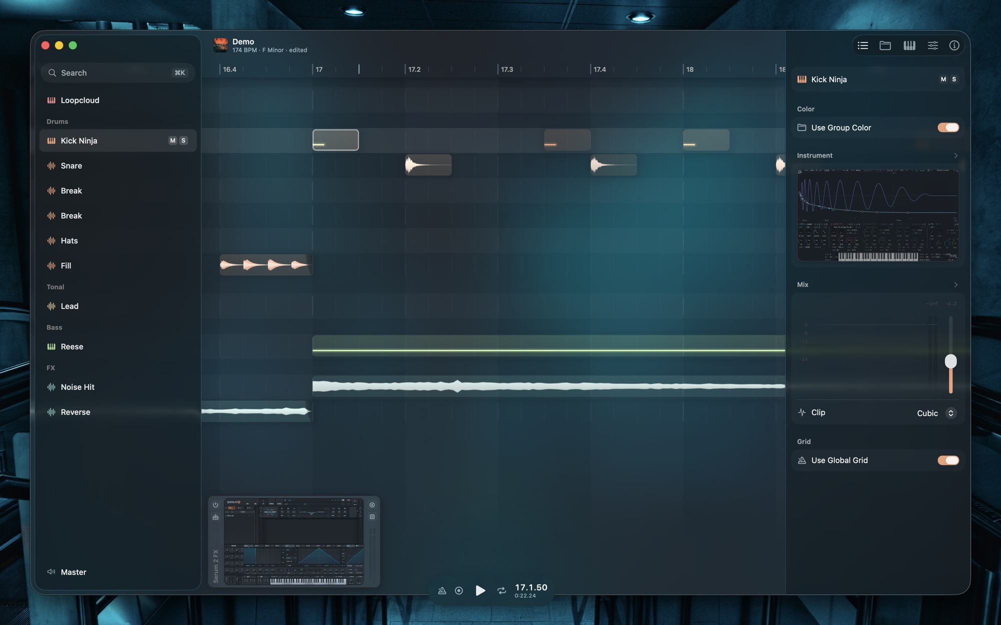1001x625 pixels.
Task: Select the Fill clip before bar 17
Action: pyautogui.click(x=266, y=265)
